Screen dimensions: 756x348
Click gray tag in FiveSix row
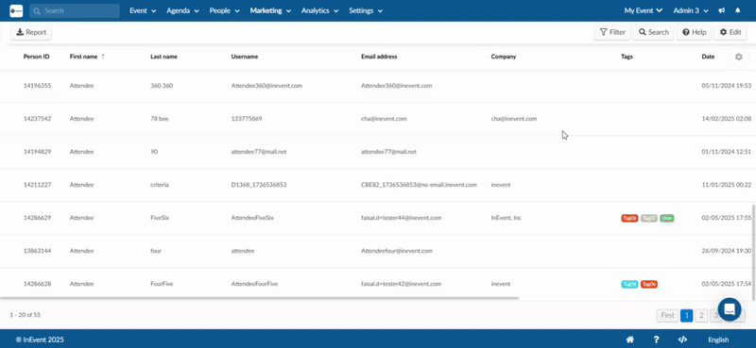[x=649, y=218]
